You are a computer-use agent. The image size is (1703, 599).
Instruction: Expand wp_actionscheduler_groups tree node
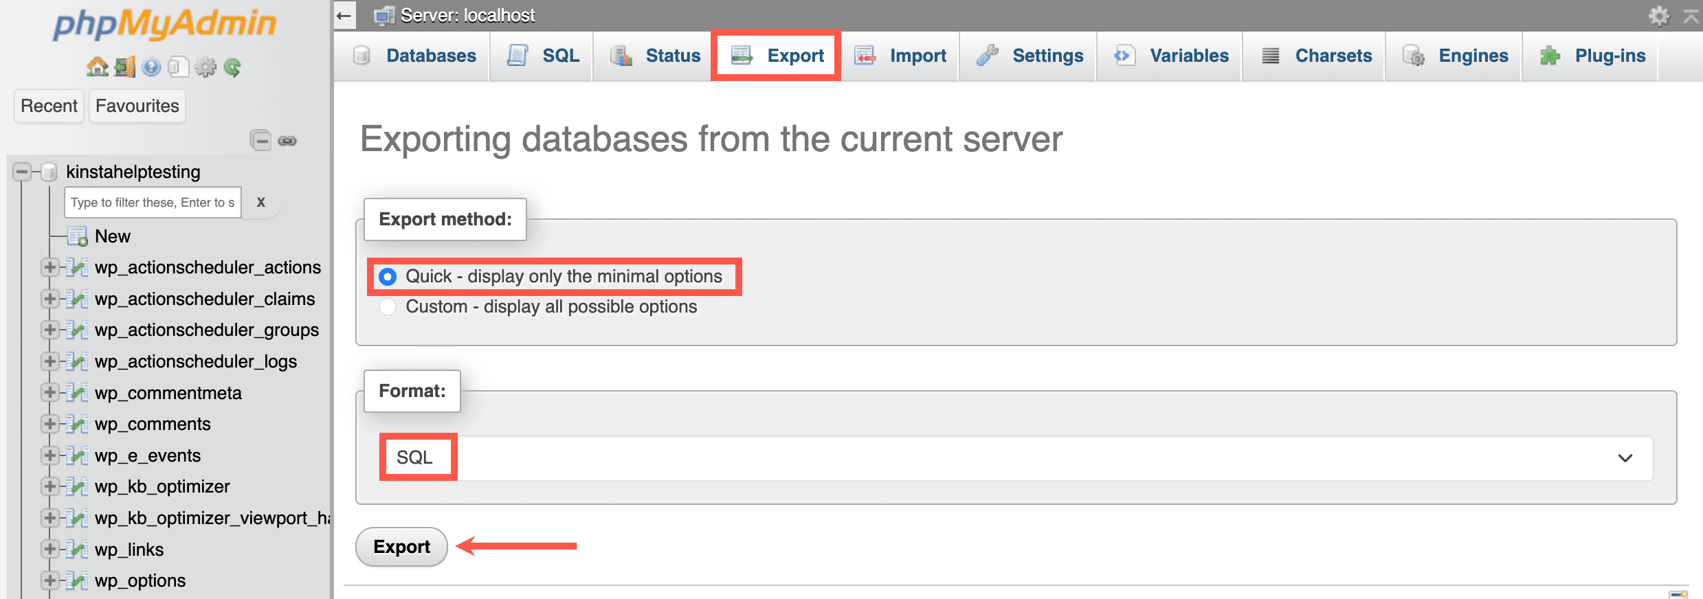[x=49, y=330]
